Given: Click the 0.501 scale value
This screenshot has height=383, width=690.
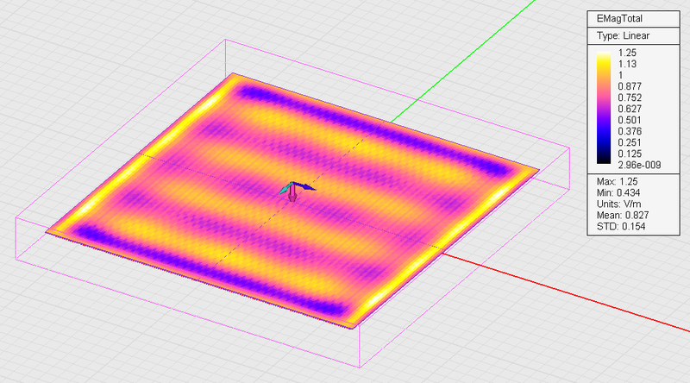Looking at the screenshot, I should pos(630,120).
